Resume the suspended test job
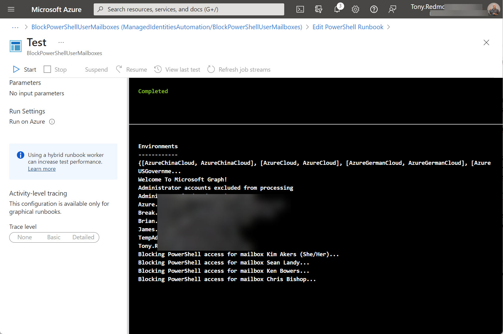 click(132, 69)
